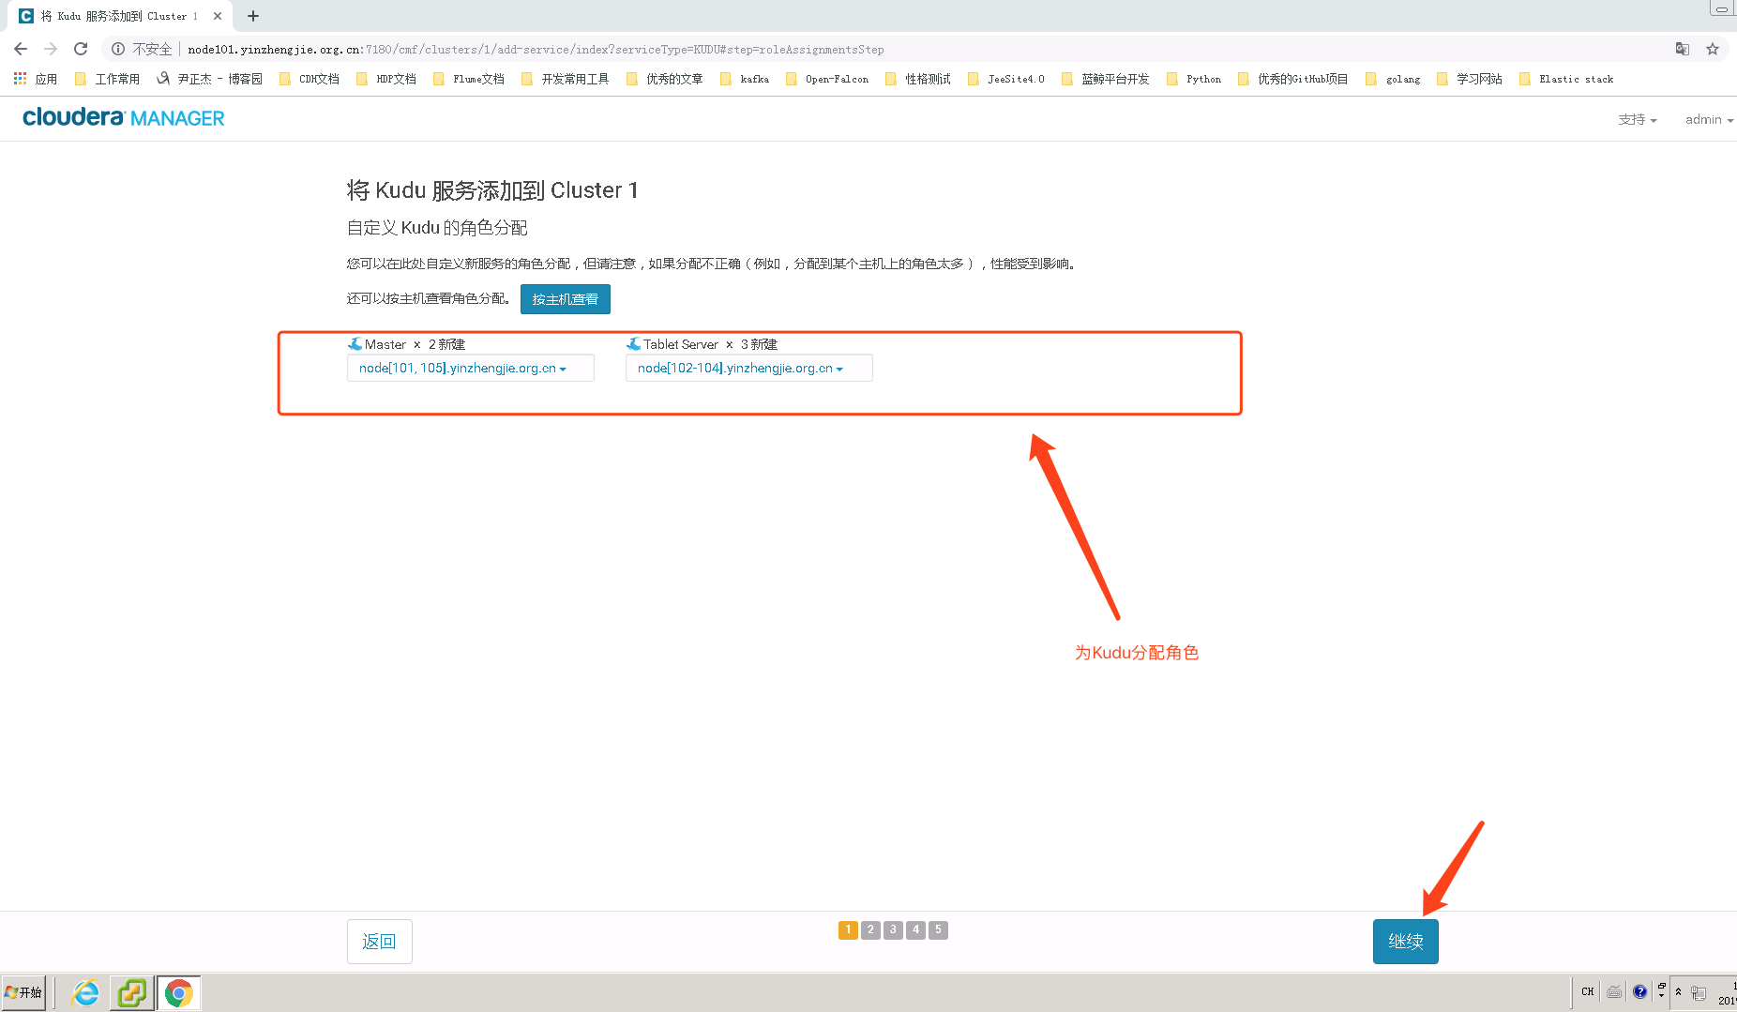1737x1012 pixels.
Task: Open the 优秀的文章 bookmark folder
Action: tap(664, 79)
